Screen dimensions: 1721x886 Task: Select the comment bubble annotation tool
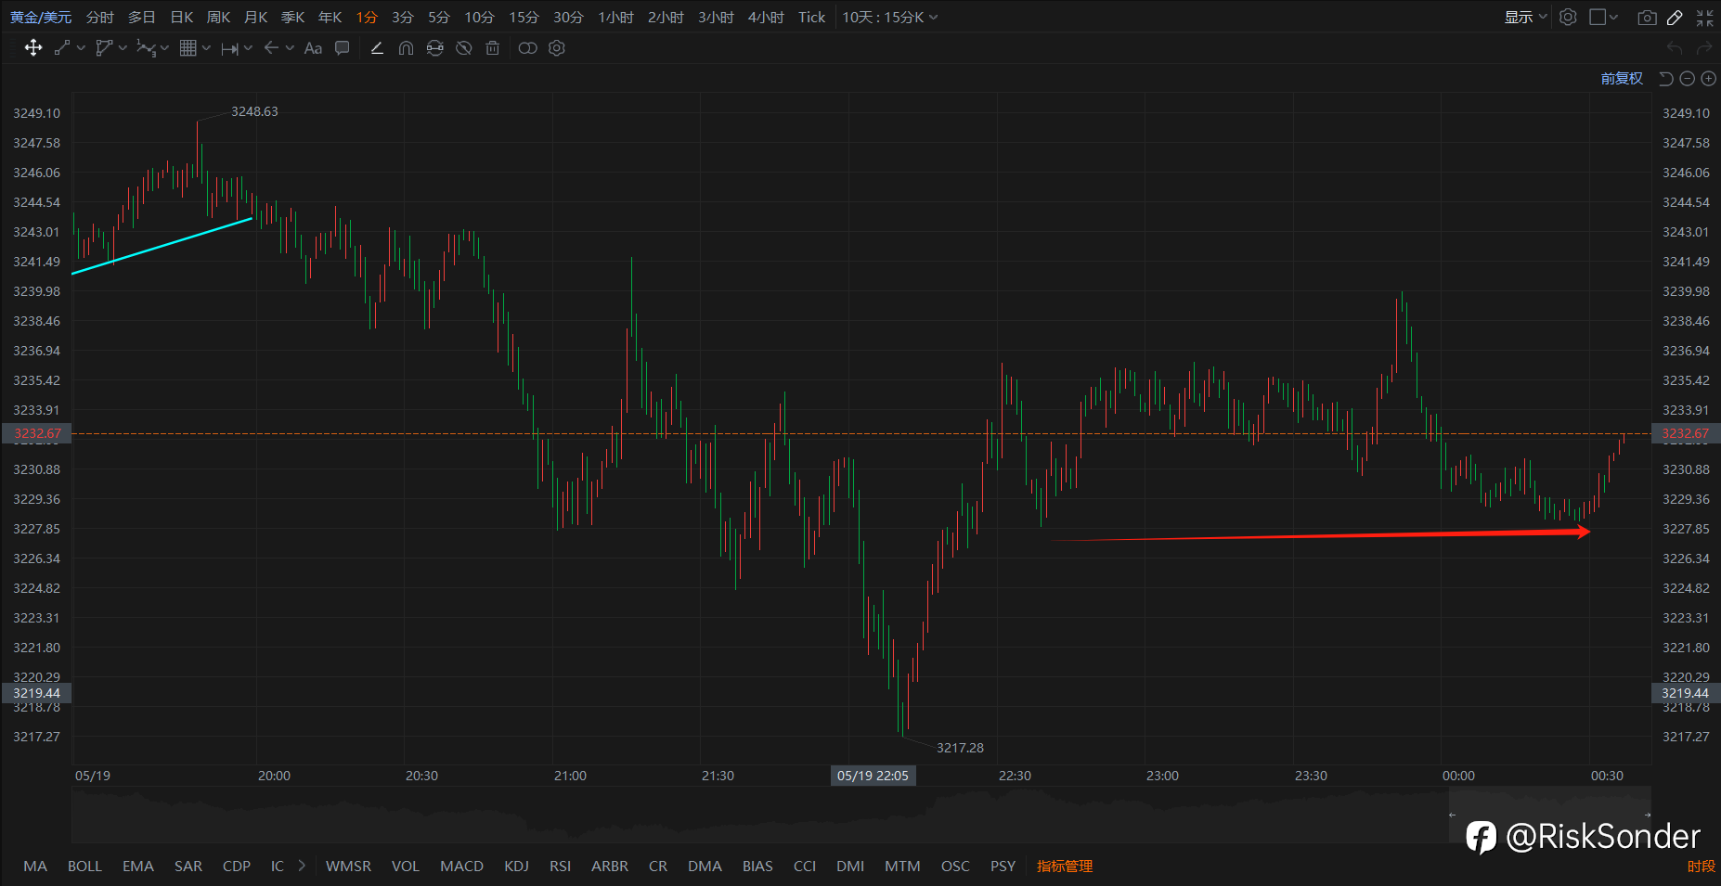tap(343, 48)
